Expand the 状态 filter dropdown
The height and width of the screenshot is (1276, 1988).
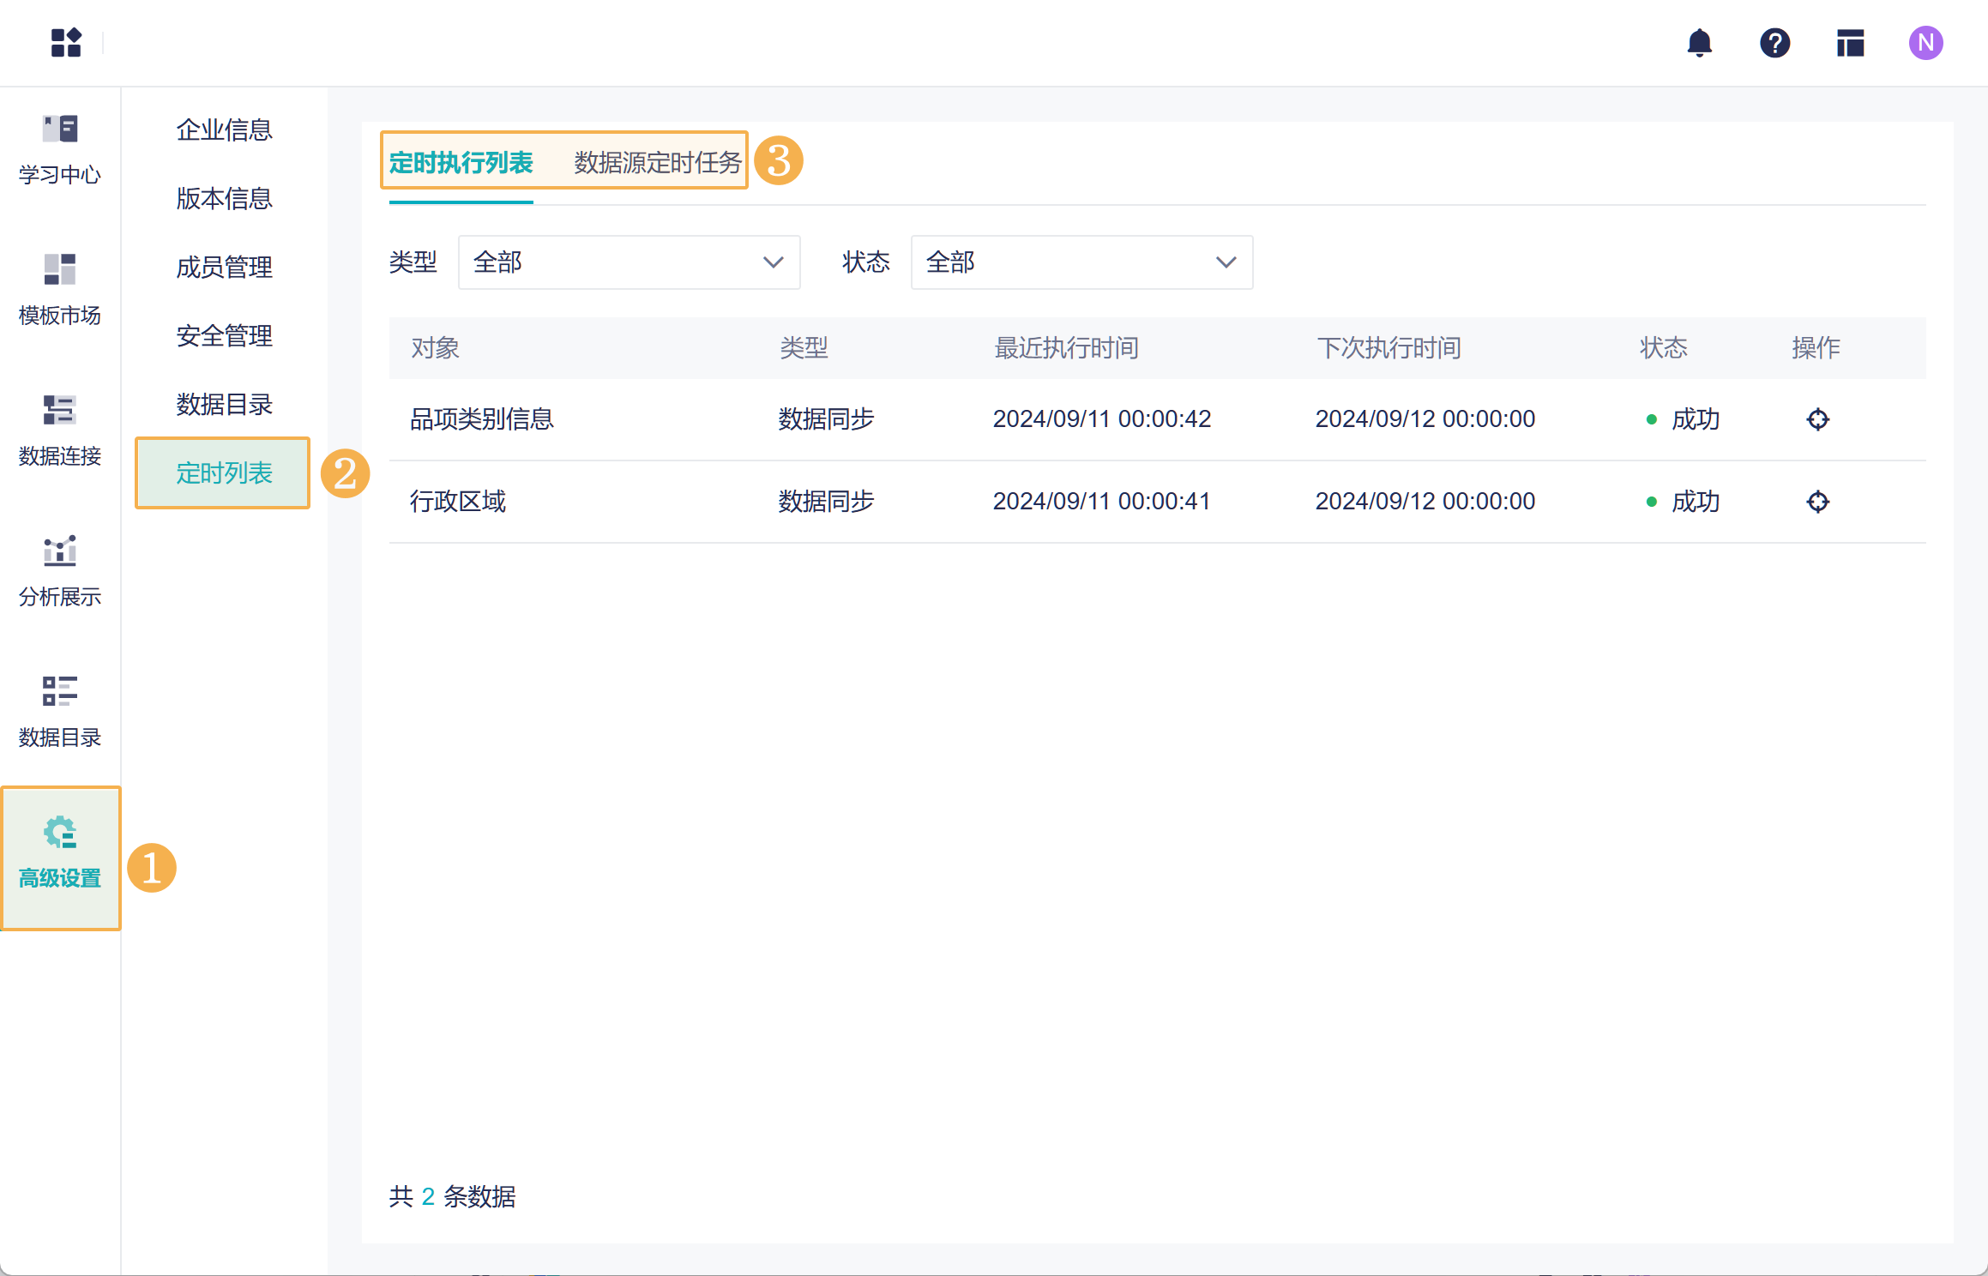pyautogui.click(x=1081, y=262)
